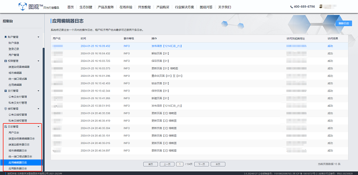
Task: Click the 日志管理 section icon
Action: [x=6, y=127]
